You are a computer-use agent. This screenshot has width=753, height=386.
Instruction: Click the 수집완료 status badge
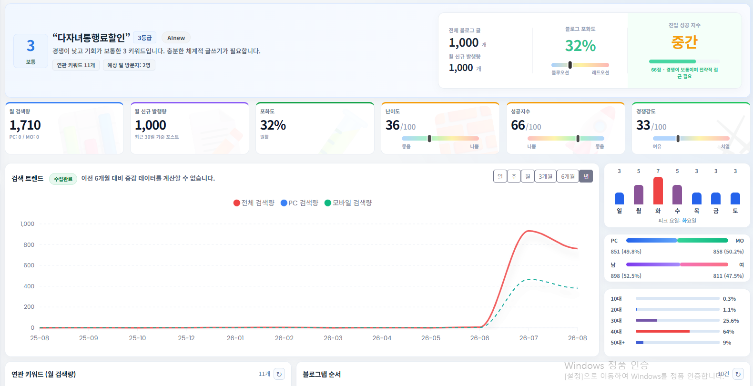point(63,179)
